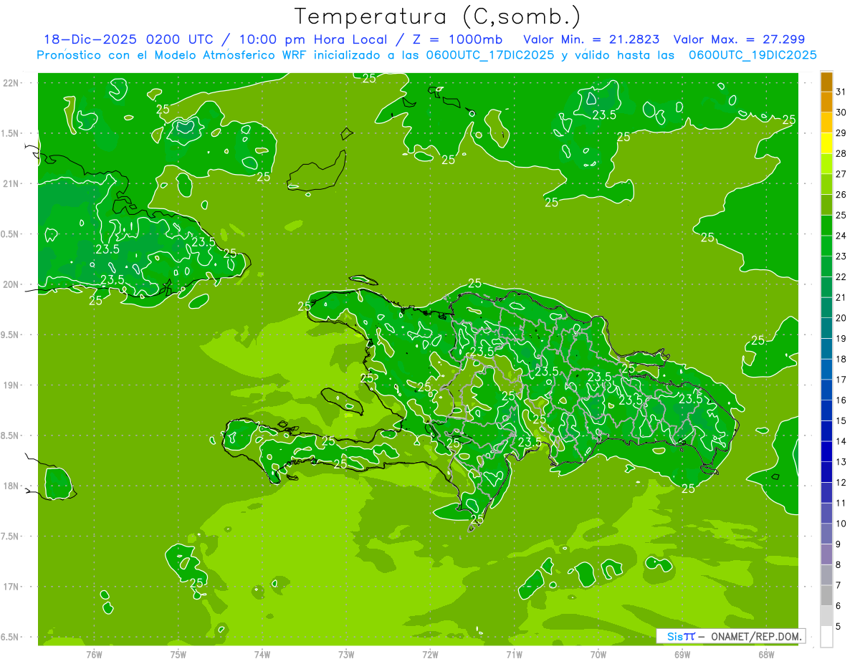860x664 pixels.
Task: Click the "72W" longitude label
Action: tap(430, 654)
